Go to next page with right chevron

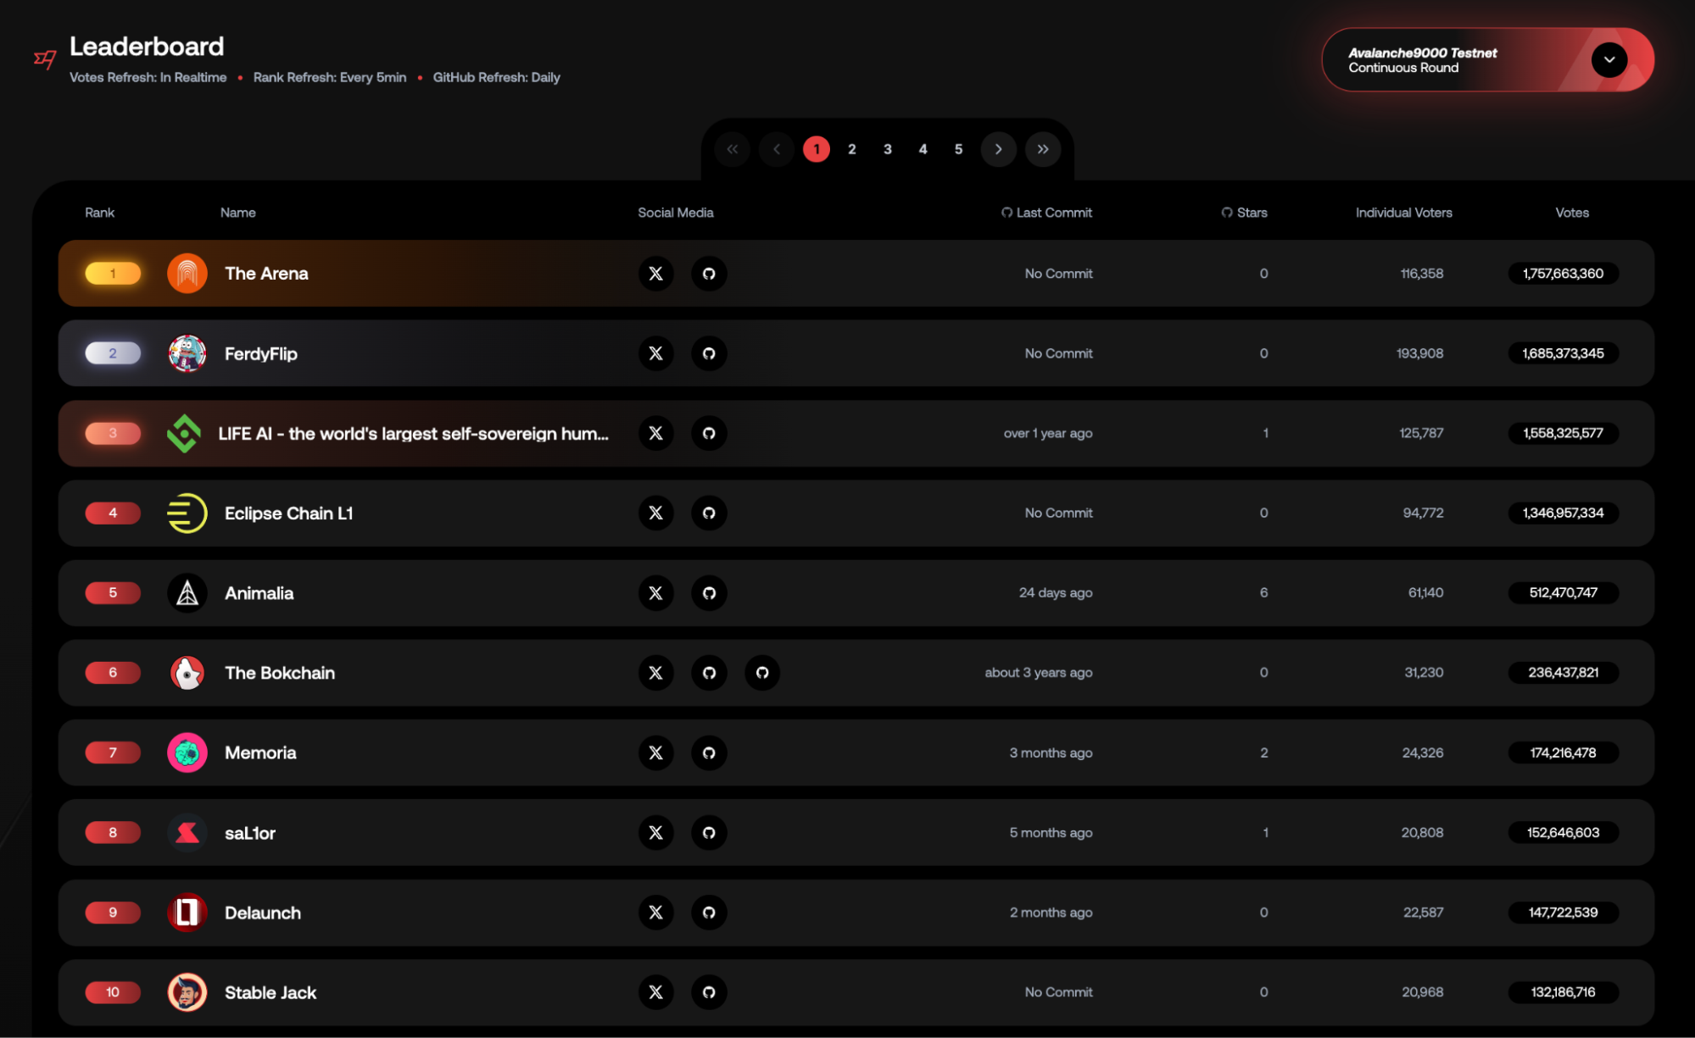pos(998,149)
